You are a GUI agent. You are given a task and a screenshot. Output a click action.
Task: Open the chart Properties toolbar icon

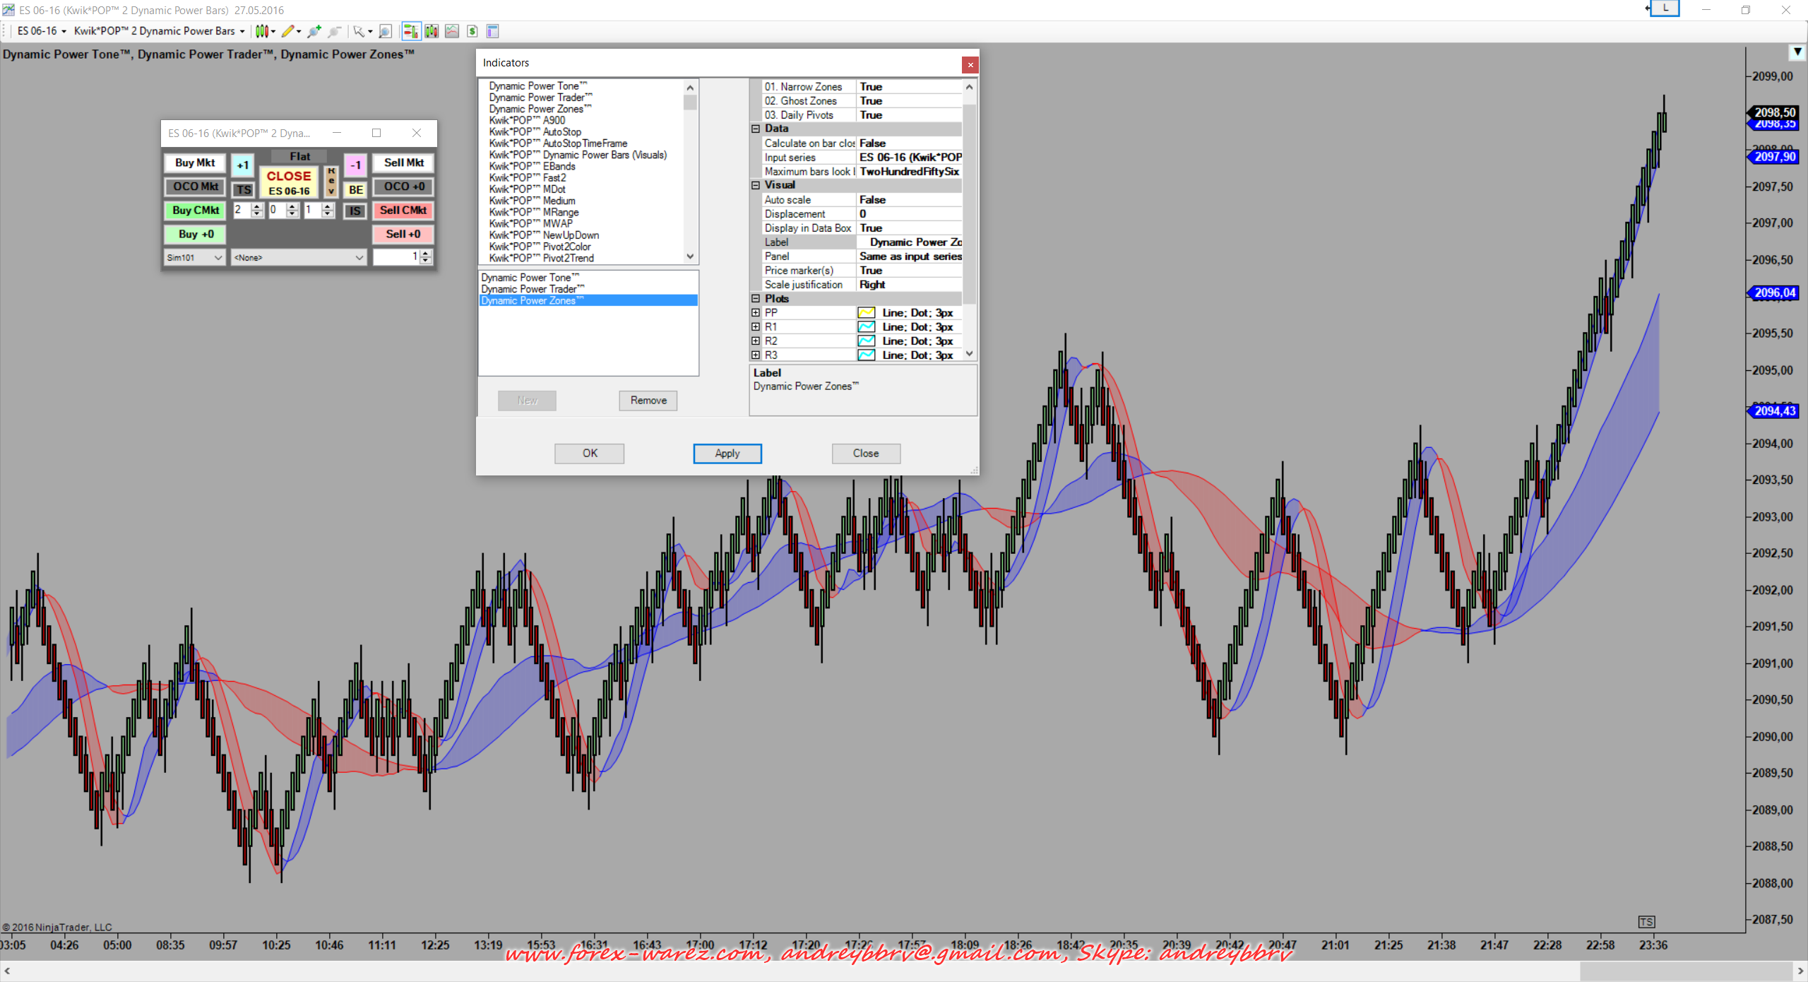[x=493, y=31]
